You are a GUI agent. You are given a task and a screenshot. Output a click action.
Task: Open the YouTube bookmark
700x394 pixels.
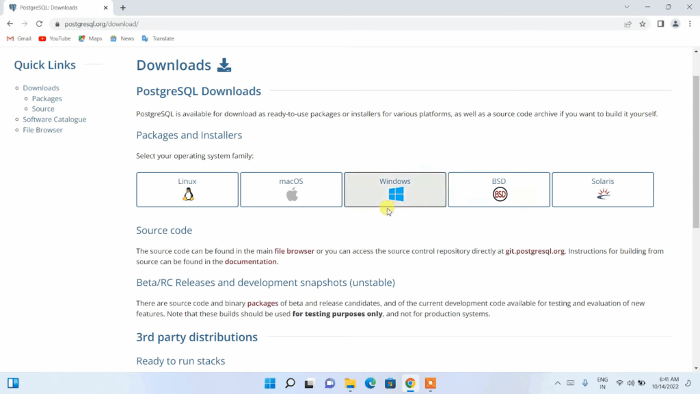[x=55, y=38]
